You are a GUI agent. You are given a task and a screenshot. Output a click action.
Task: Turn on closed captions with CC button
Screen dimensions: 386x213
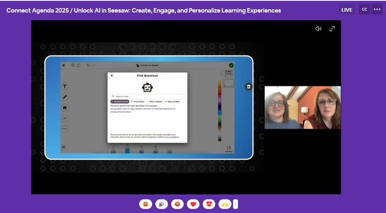[364, 10]
